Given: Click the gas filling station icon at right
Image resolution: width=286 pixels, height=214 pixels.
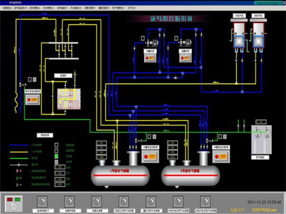Looking at the screenshot, I should [x=261, y=139].
